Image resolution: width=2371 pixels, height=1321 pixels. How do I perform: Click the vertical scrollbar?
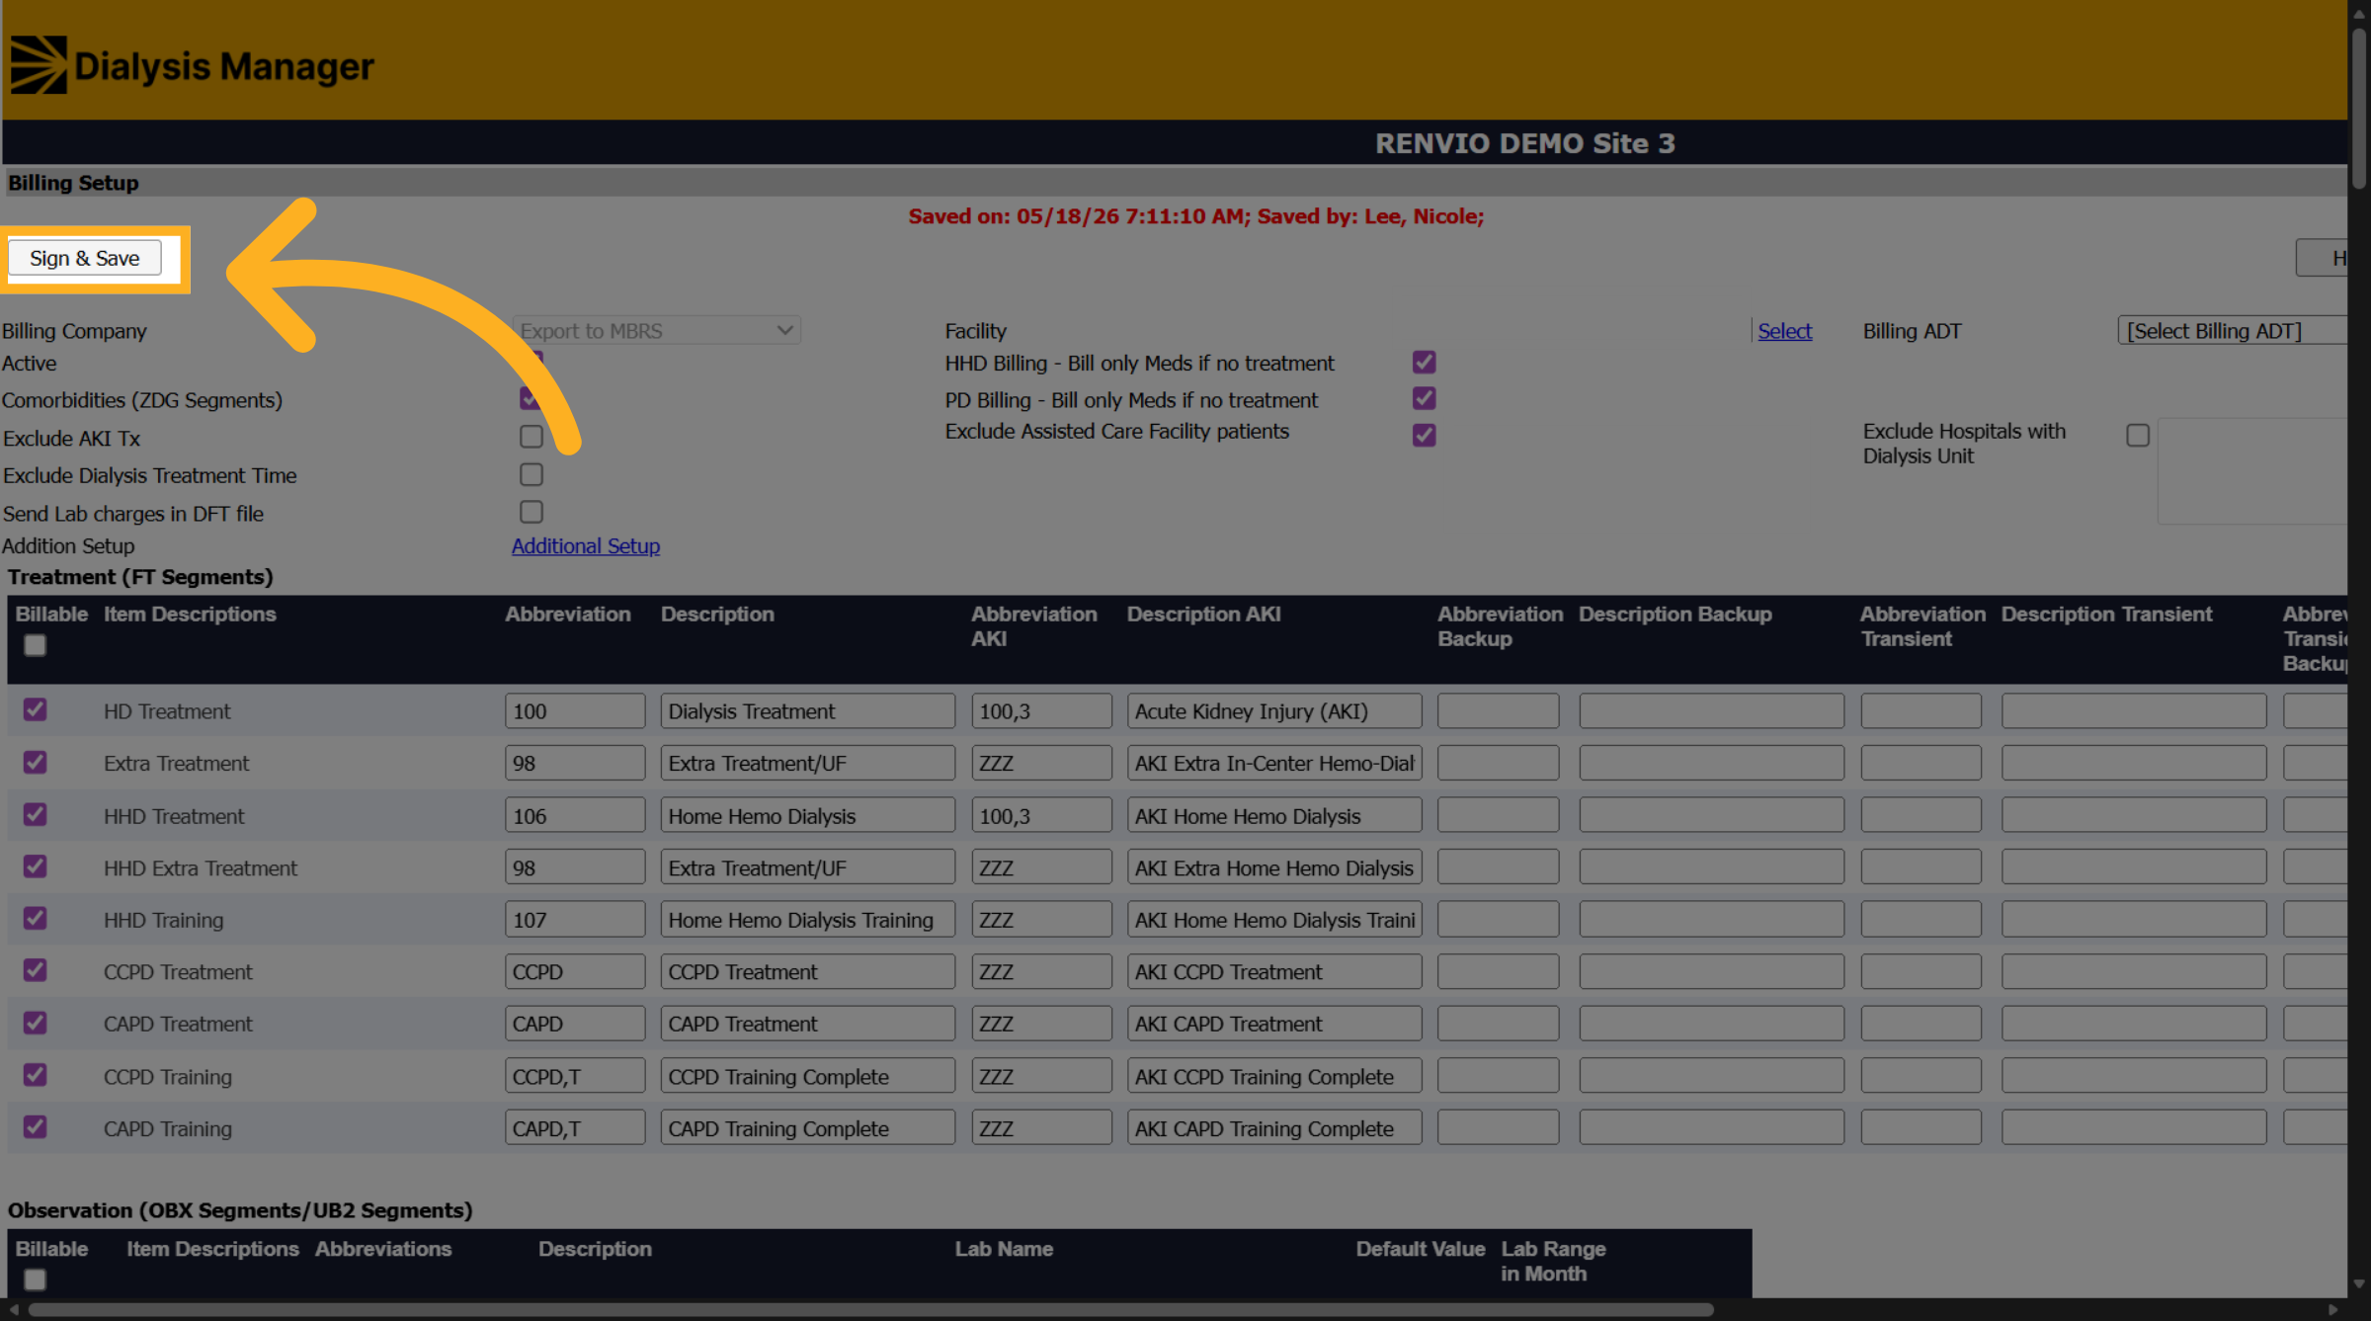(x=2359, y=109)
